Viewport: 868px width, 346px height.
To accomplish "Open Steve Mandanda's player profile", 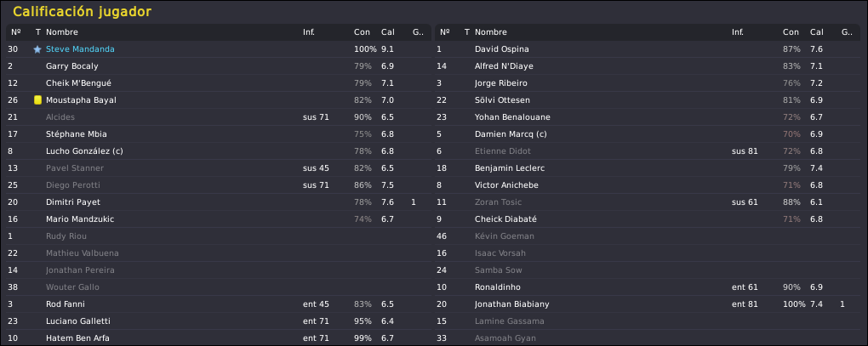I will (80, 49).
